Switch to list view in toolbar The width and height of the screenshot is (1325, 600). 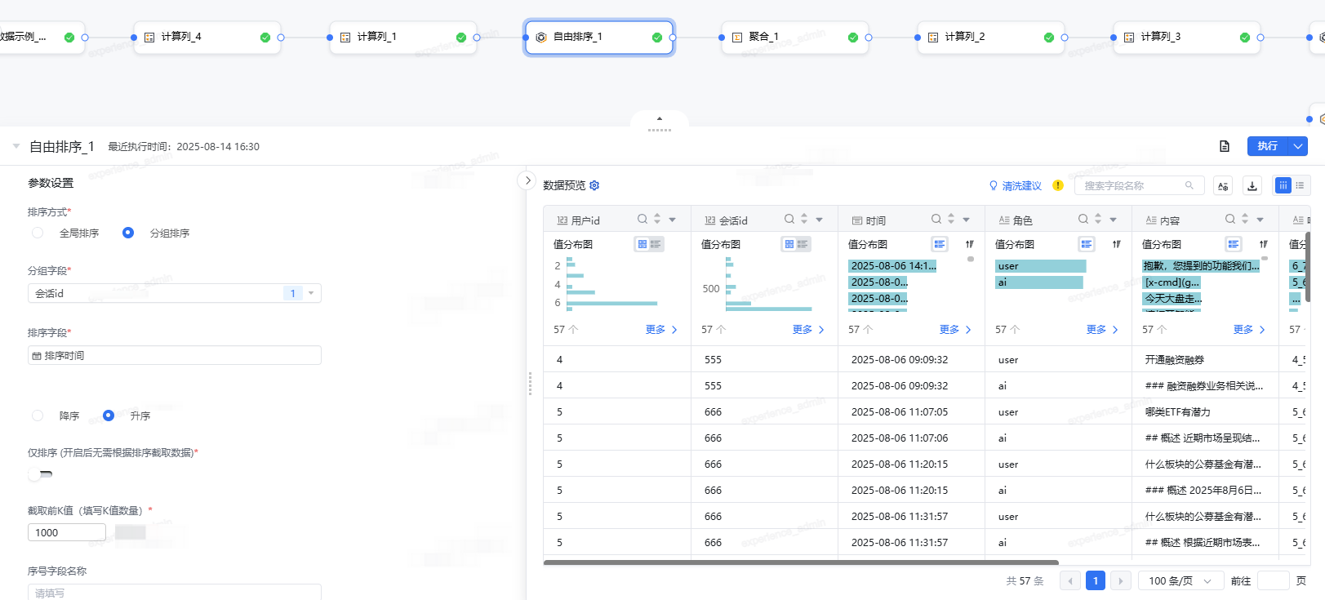click(x=1300, y=185)
